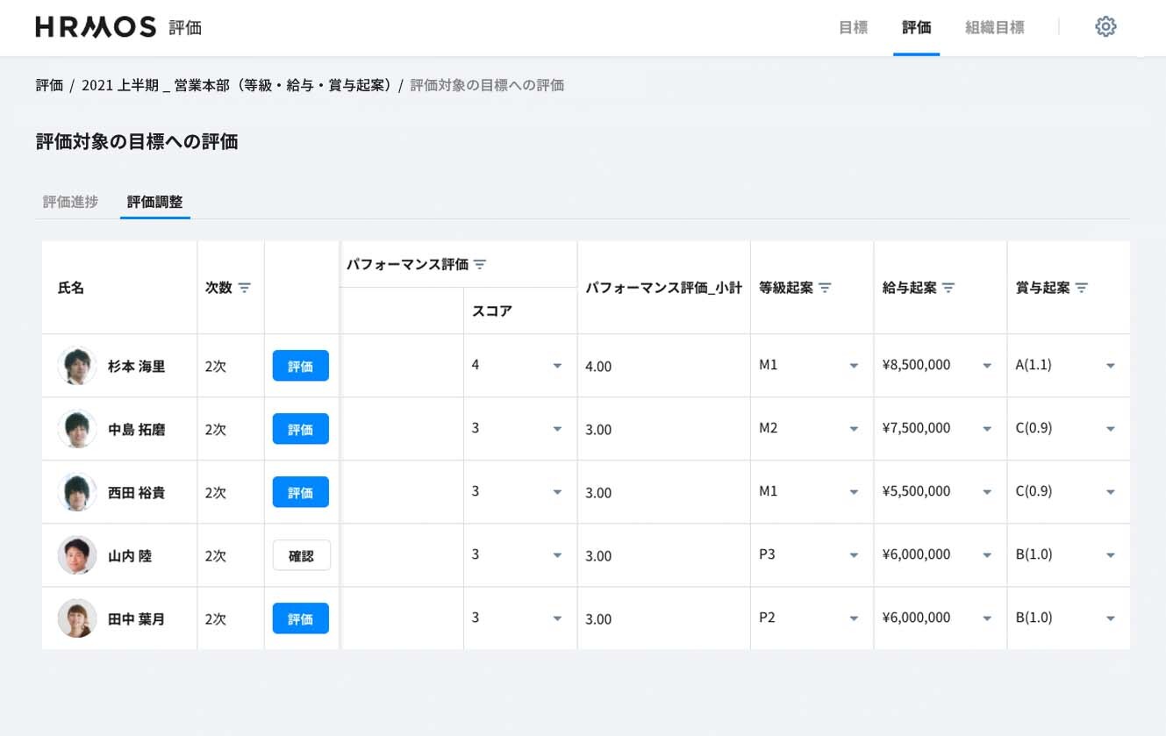Click the filter icon next to 次数
1166x736 pixels.
(244, 288)
